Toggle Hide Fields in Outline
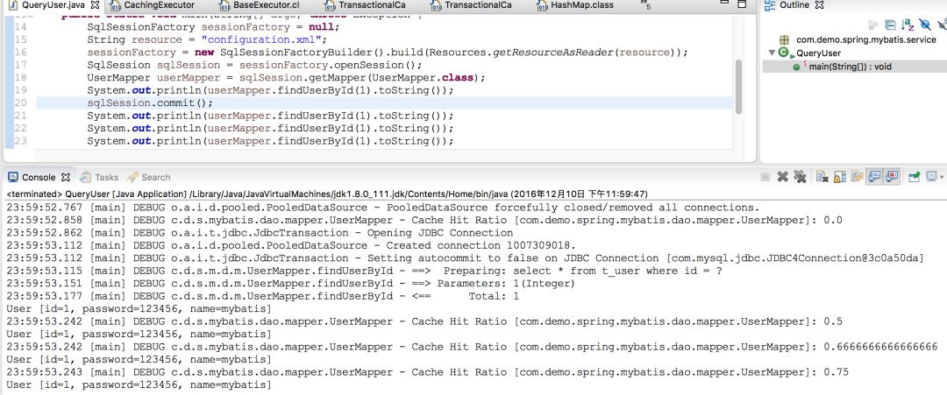 click(x=925, y=25)
